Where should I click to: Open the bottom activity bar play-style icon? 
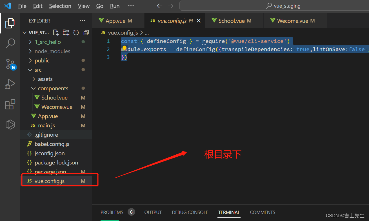(x=10, y=124)
